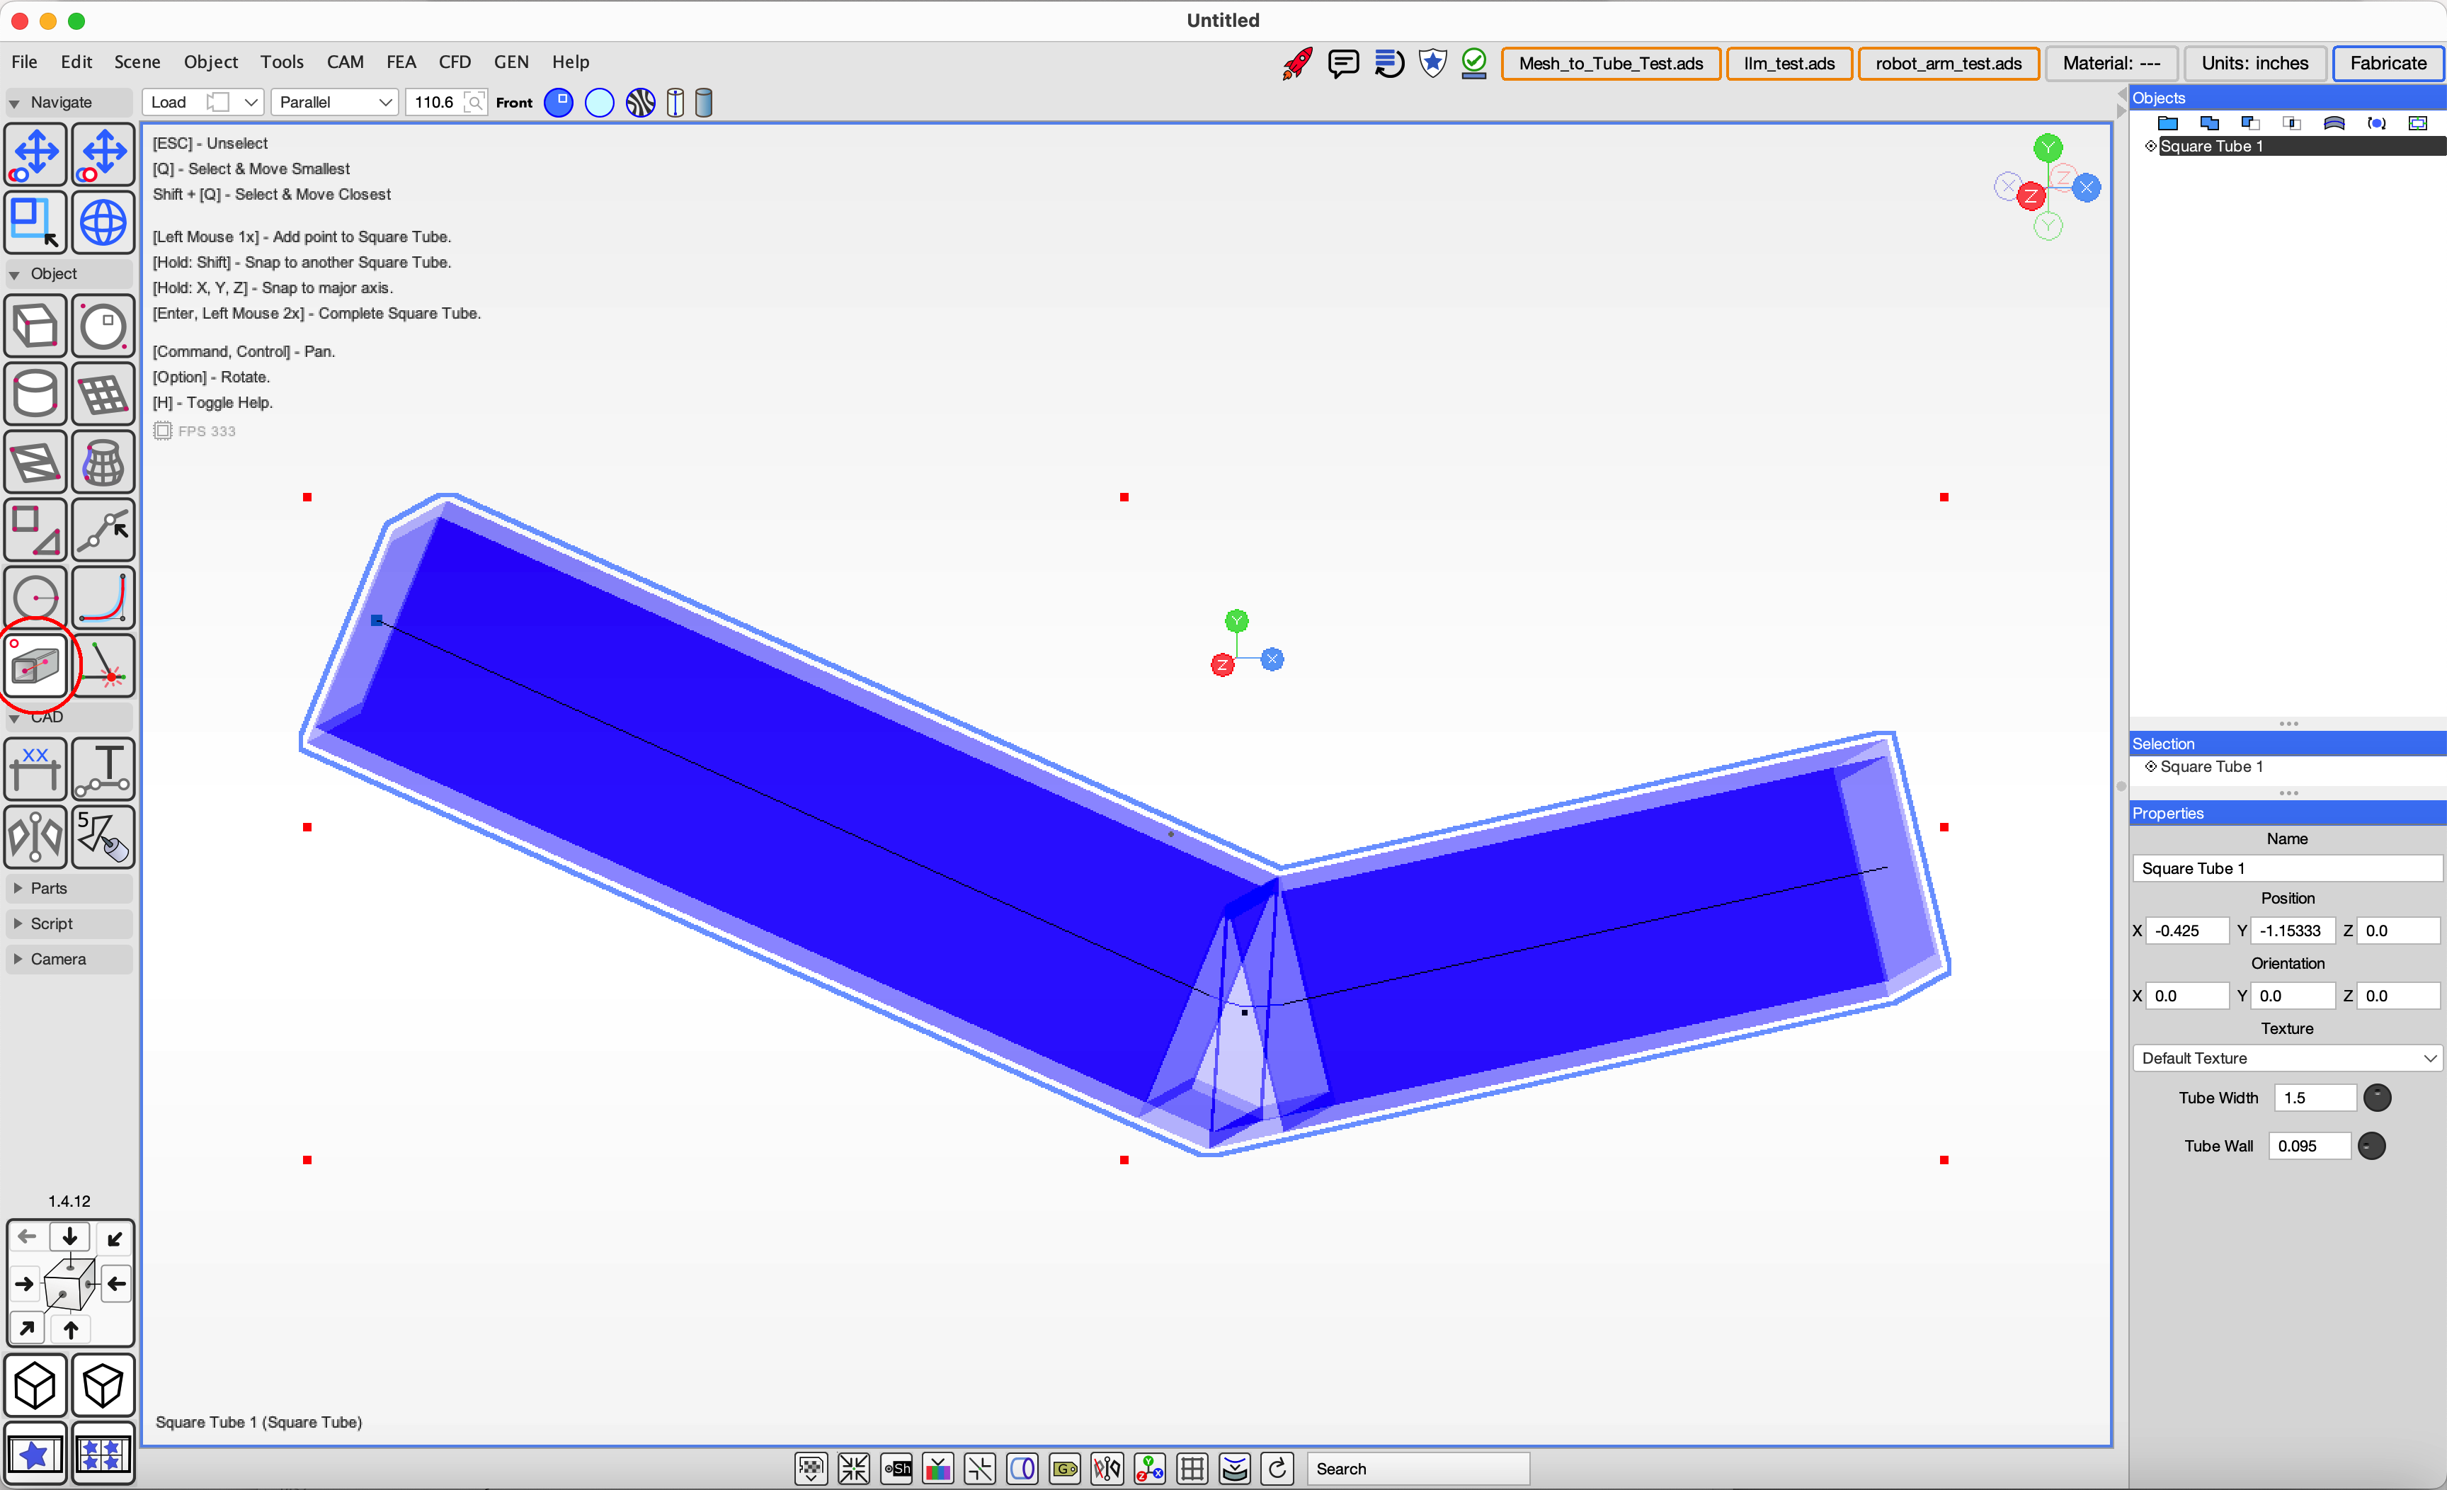This screenshot has width=2447, height=1490.
Task: Open the Tools menu
Action: pyautogui.click(x=282, y=62)
